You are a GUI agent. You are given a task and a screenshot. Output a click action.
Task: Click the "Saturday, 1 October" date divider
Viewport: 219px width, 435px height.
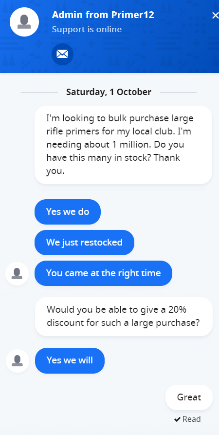[x=109, y=92]
